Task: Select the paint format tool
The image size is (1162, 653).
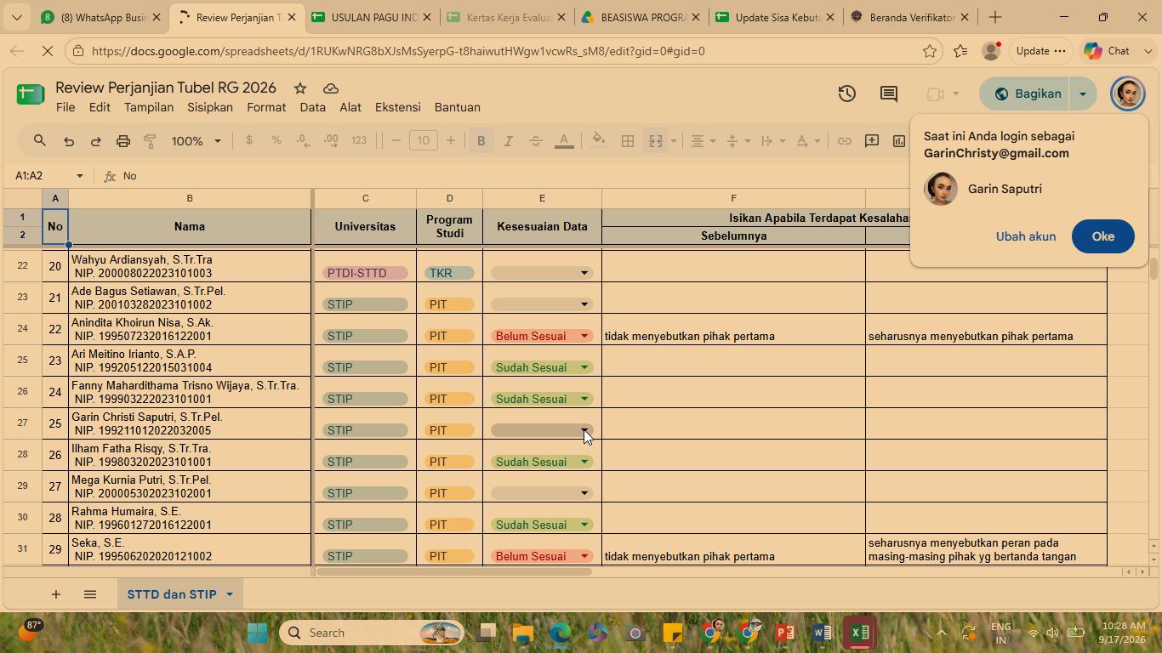Action: pos(151,141)
